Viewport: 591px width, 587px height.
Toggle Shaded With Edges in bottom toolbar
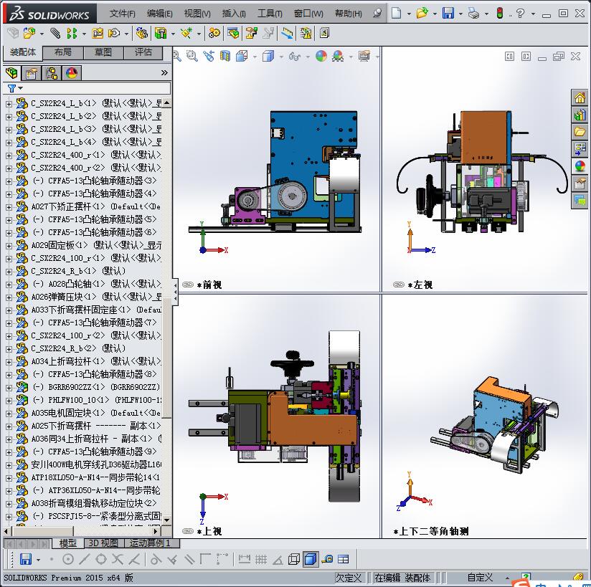point(310,559)
